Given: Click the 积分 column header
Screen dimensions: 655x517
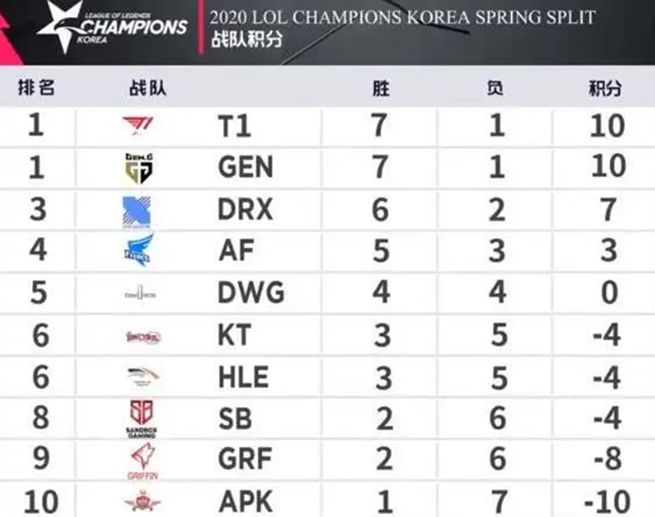Looking at the screenshot, I should tap(605, 88).
